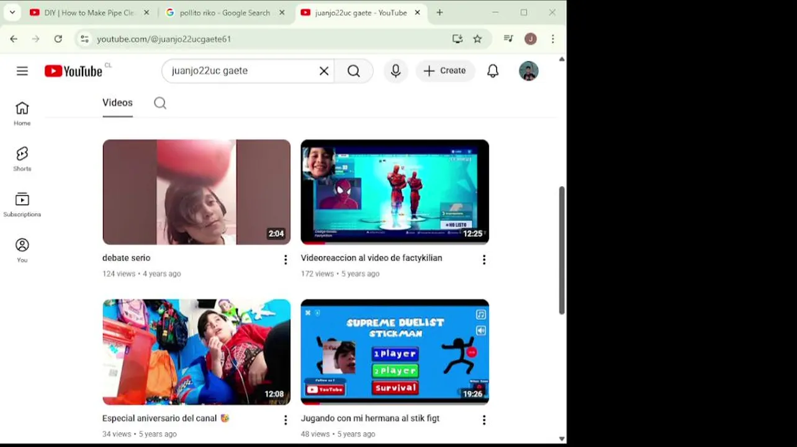Click the '48 views • 5 years ago' text
This screenshot has width=797, height=447.
(338, 434)
